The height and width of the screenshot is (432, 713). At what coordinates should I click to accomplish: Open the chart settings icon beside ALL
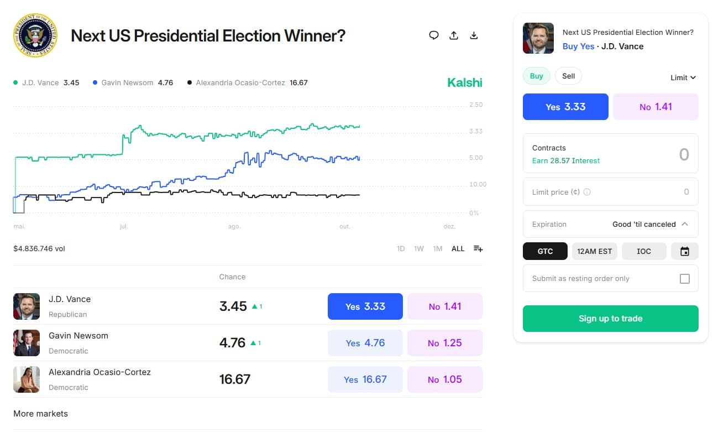[x=478, y=248]
